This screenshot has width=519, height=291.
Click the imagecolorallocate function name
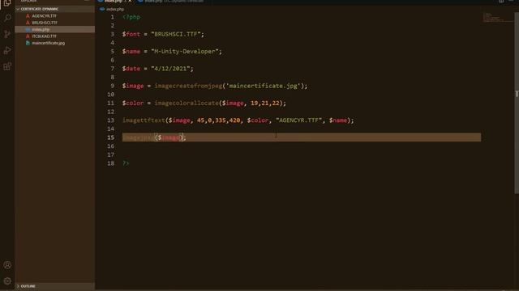click(x=187, y=103)
